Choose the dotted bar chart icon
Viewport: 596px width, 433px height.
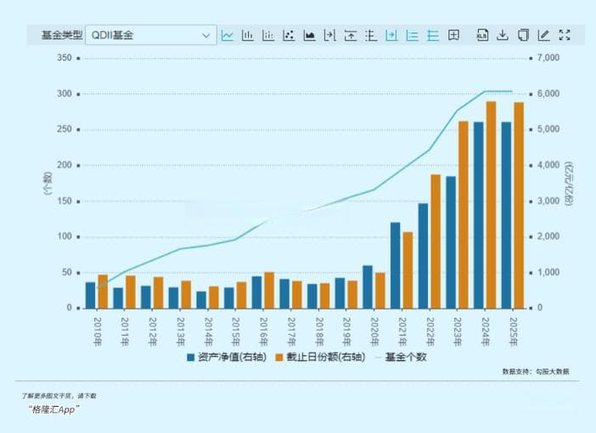(268, 36)
